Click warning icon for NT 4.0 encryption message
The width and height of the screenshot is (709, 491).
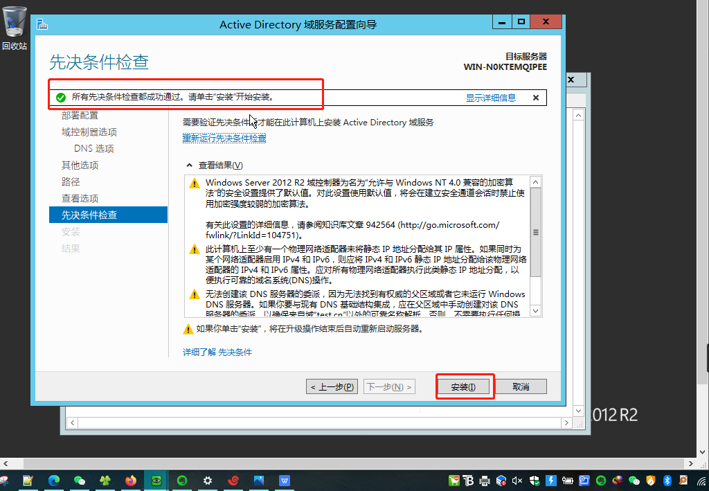[x=195, y=183]
